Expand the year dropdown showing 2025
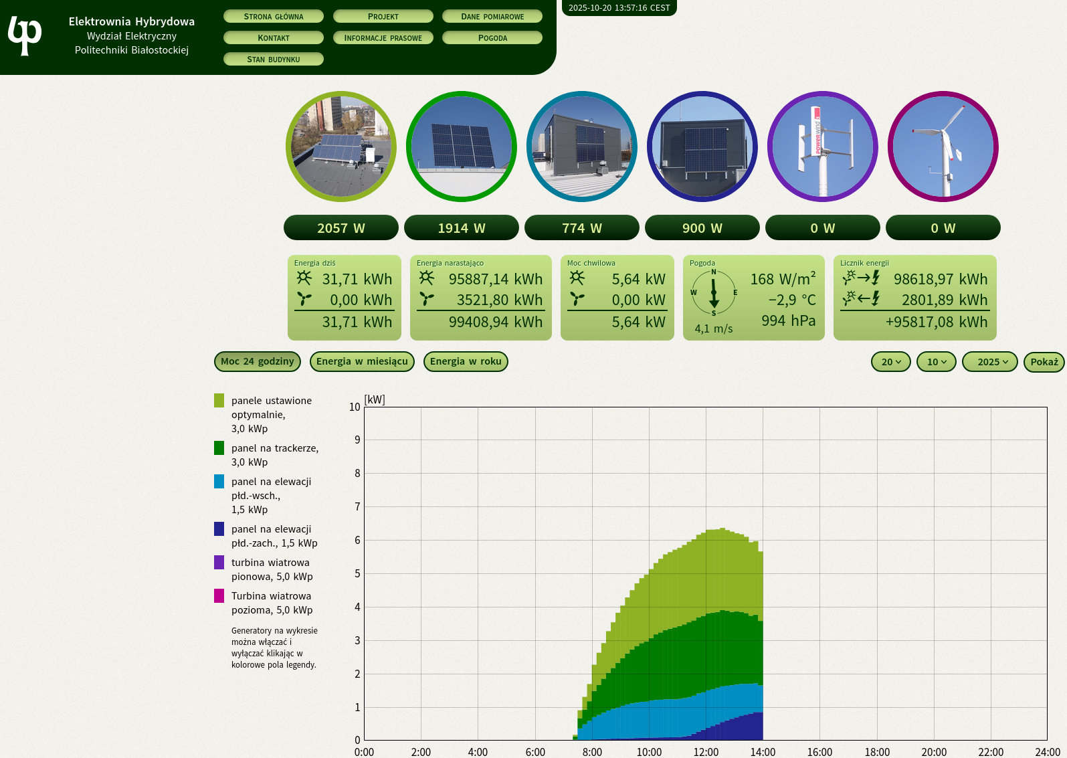The image size is (1067, 758). point(989,362)
